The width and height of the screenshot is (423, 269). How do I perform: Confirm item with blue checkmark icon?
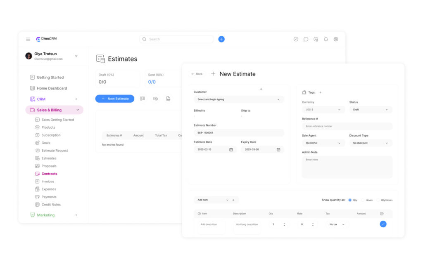(x=383, y=224)
